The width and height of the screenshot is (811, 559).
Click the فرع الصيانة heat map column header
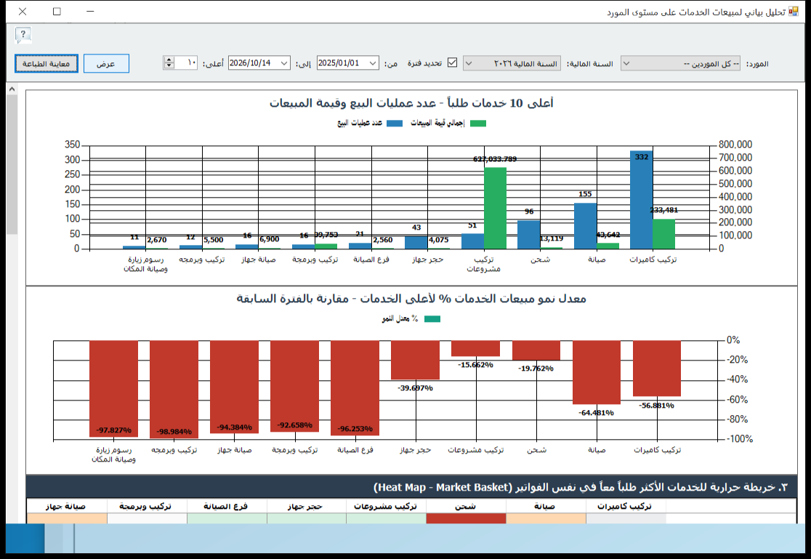pyautogui.click(x=226, y=506)
